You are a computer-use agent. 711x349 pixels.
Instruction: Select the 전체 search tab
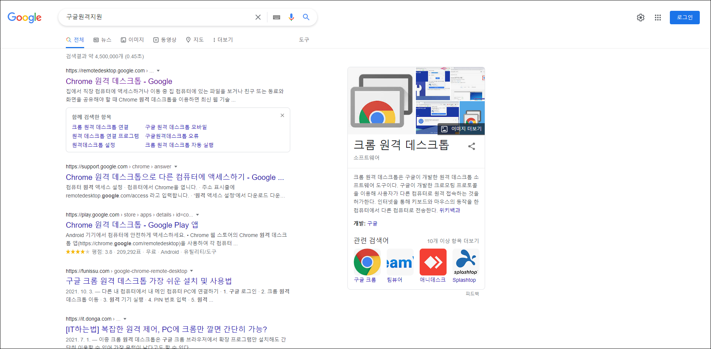point(75,40)
